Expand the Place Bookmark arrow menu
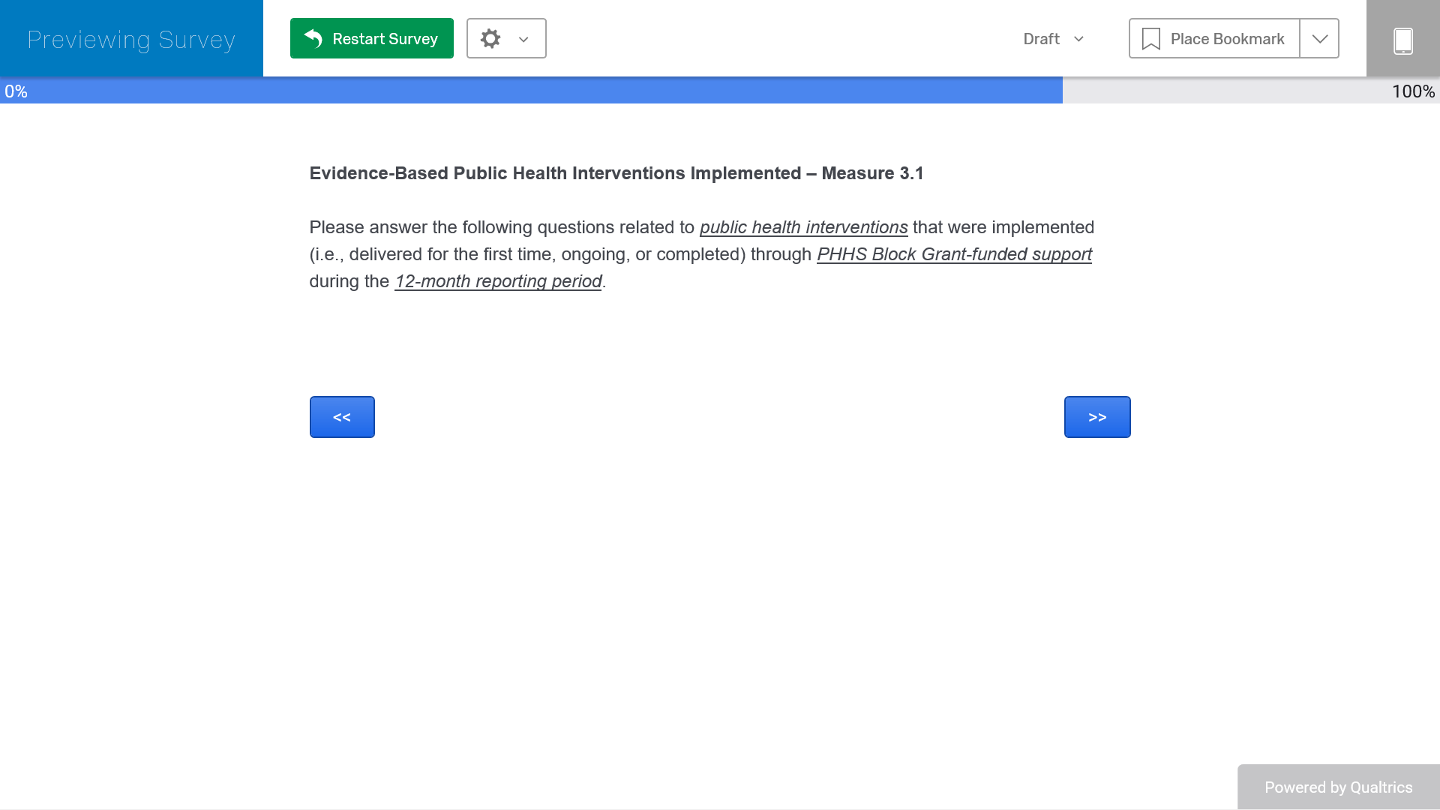 [1319, 39]
